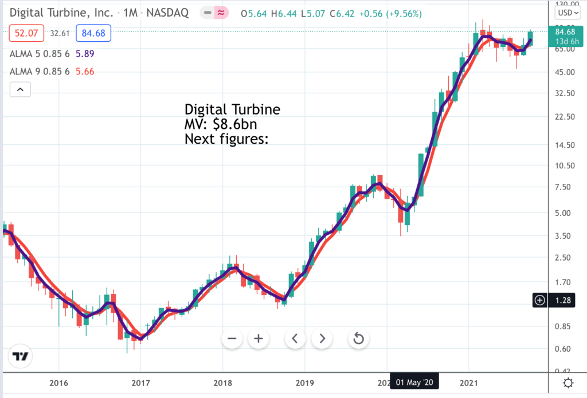Screen dimensions: 587x398
Task: Open the USD currency dropdown
Action: pos(568,13)
